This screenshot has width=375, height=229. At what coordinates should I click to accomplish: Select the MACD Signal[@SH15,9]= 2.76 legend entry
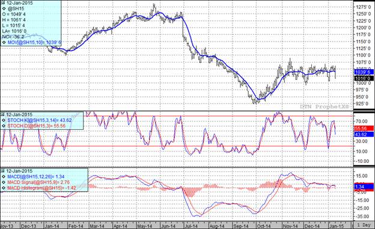pyautogui.click(x=38, y=182)
